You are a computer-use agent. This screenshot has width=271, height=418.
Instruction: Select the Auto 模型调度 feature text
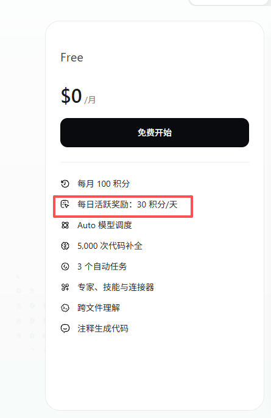pyautogui.click(x=105, y=225)
